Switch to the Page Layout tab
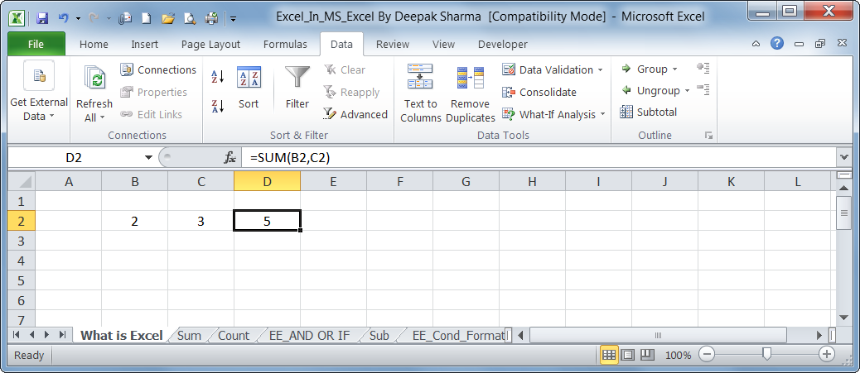This screenshot has width=860, height=373. pos(210,45)
